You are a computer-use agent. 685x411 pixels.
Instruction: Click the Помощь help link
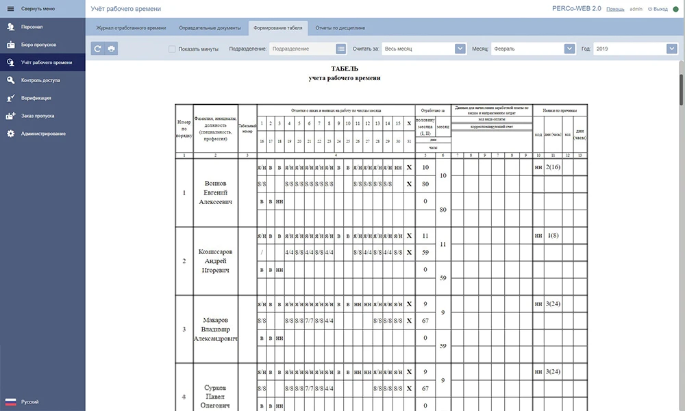point(614,9)
